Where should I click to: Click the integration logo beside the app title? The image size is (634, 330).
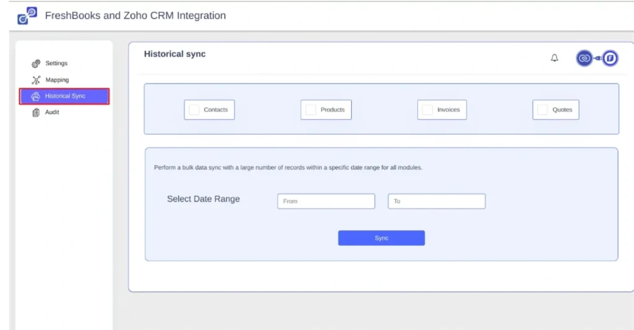pos(27,15)
